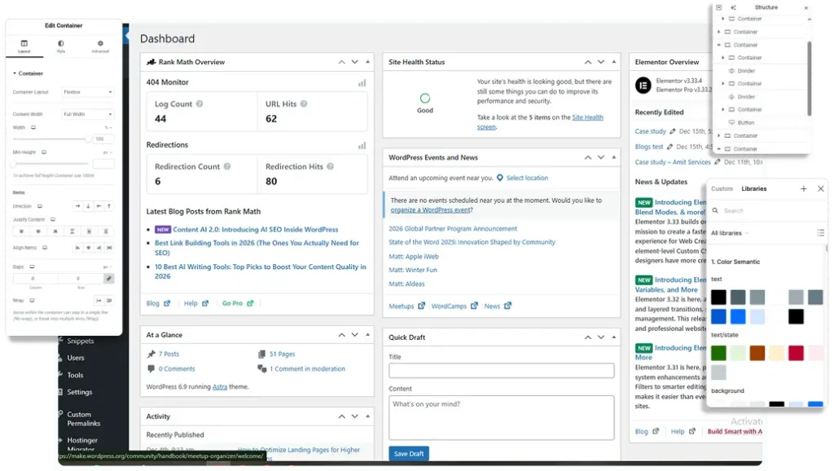Click the location pin beside Select location
Viewport: 834px width, 471px height.
click(x=500, y=178)
